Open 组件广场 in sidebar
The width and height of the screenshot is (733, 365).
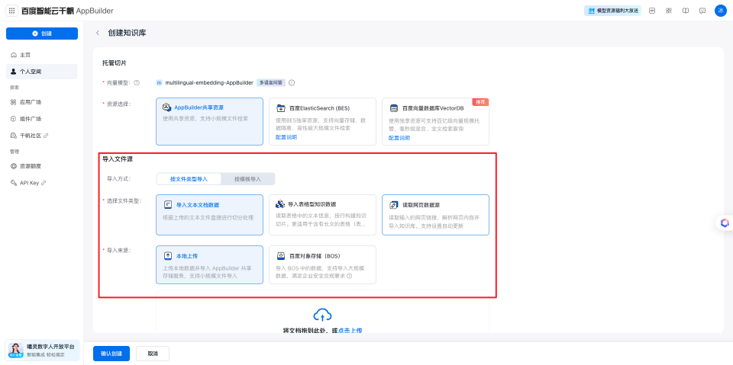41,119
